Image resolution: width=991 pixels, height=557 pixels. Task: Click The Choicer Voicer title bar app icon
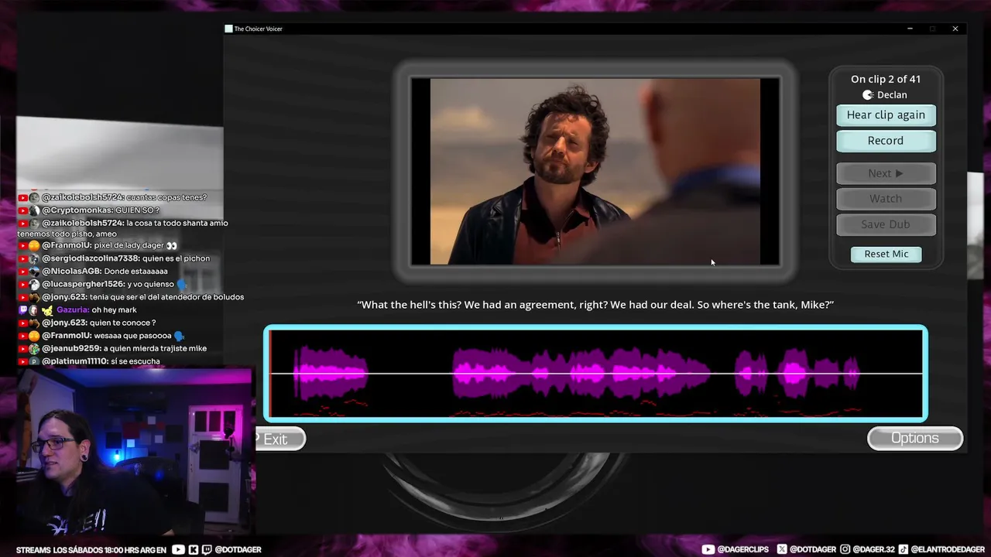pos(228,29)
